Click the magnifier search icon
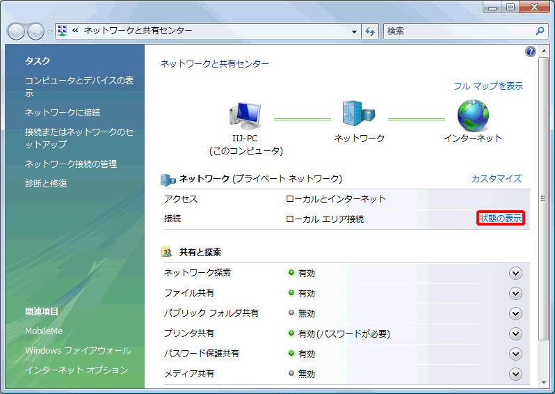Image resolution: width=555 pixels, height=394 pixels. 540,31
